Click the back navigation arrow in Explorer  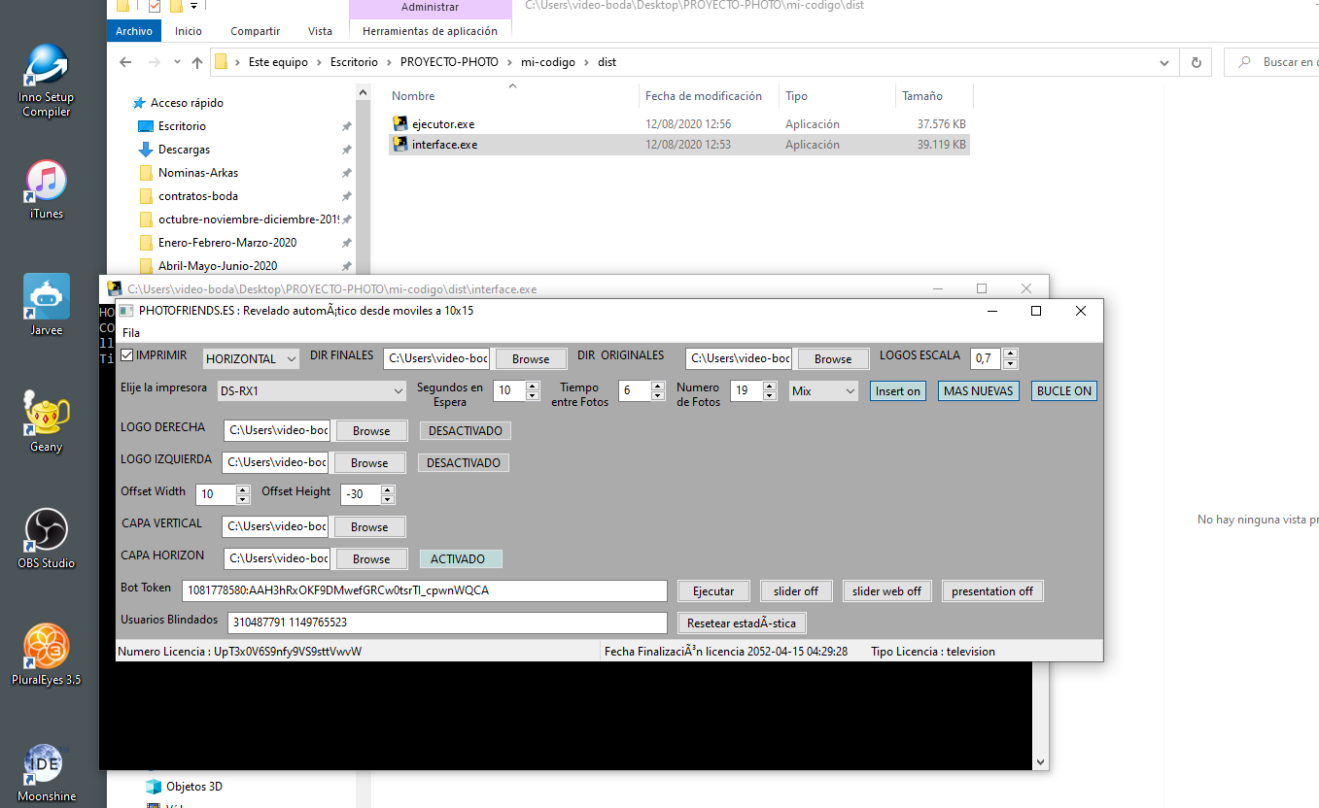[x=125, y=61]
